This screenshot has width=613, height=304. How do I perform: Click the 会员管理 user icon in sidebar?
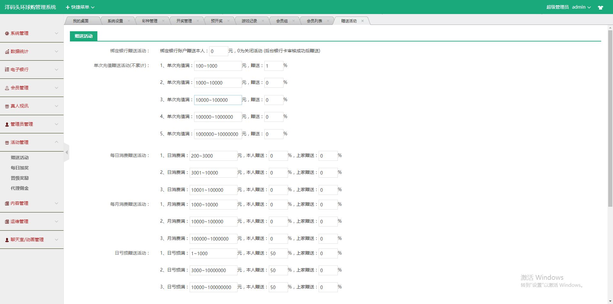coord(7,88)
